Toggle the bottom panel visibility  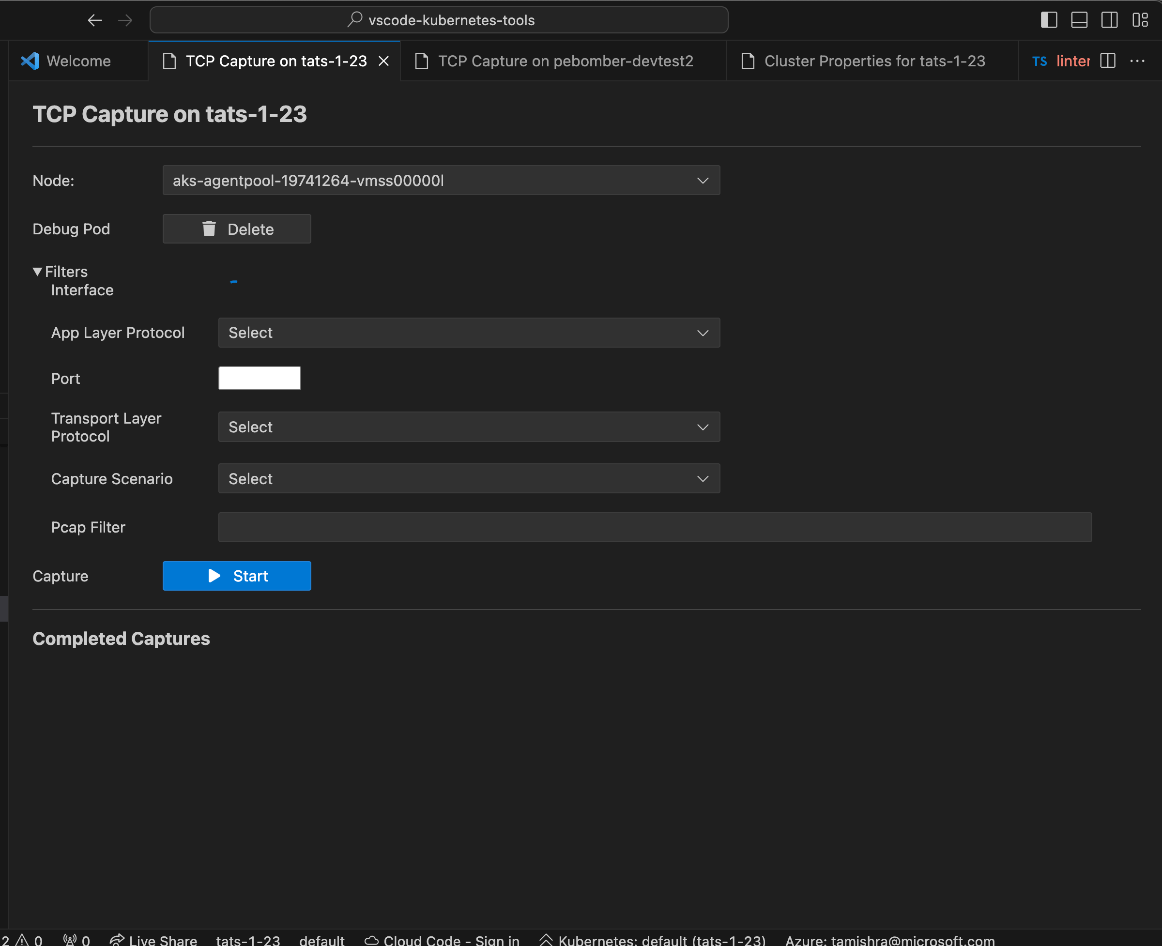(1079, 20)
